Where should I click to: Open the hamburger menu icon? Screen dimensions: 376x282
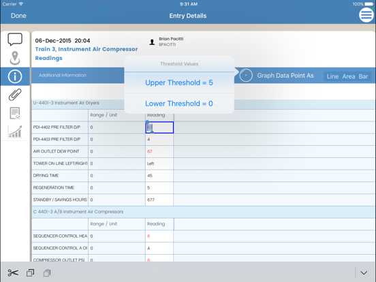tap(366, 15)
